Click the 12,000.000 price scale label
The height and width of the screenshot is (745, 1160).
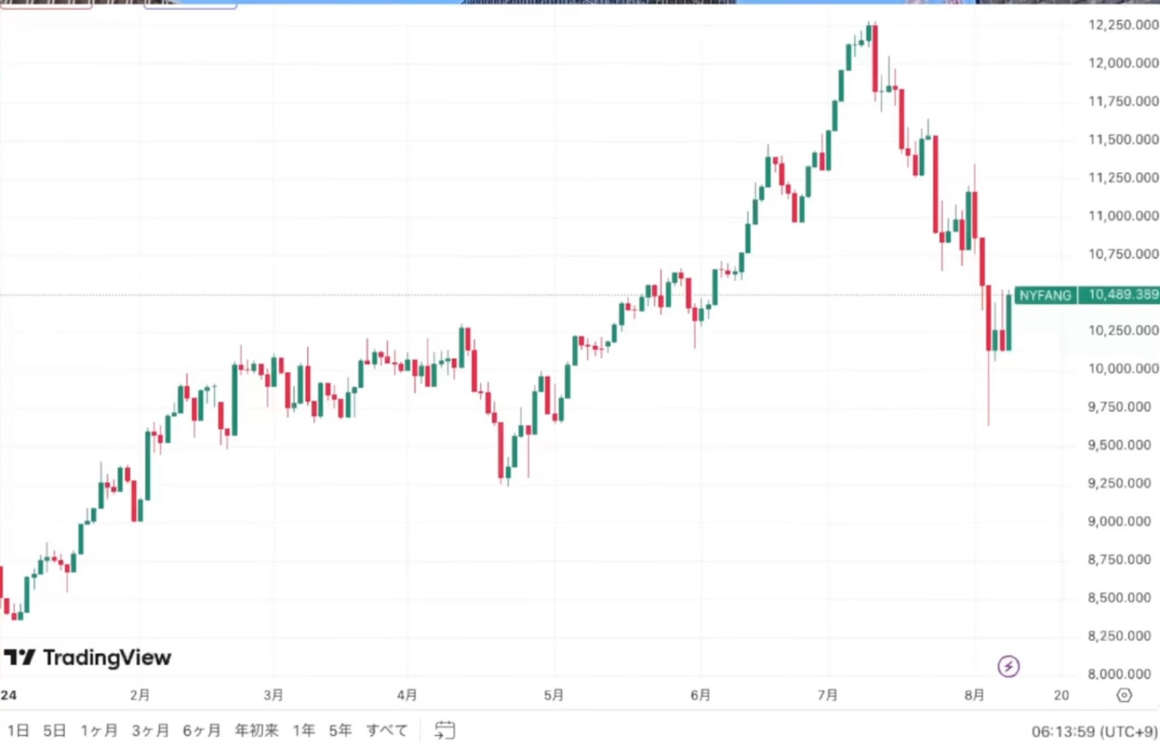tap(1123, 63)
